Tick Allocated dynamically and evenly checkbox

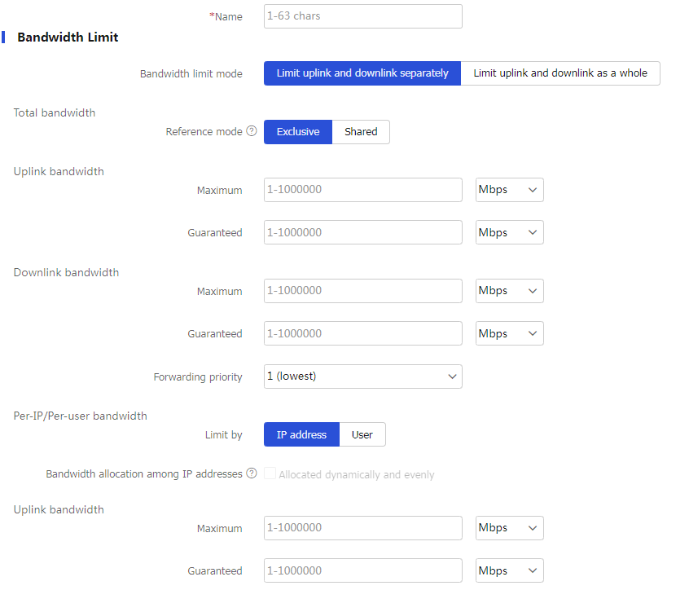270,473
